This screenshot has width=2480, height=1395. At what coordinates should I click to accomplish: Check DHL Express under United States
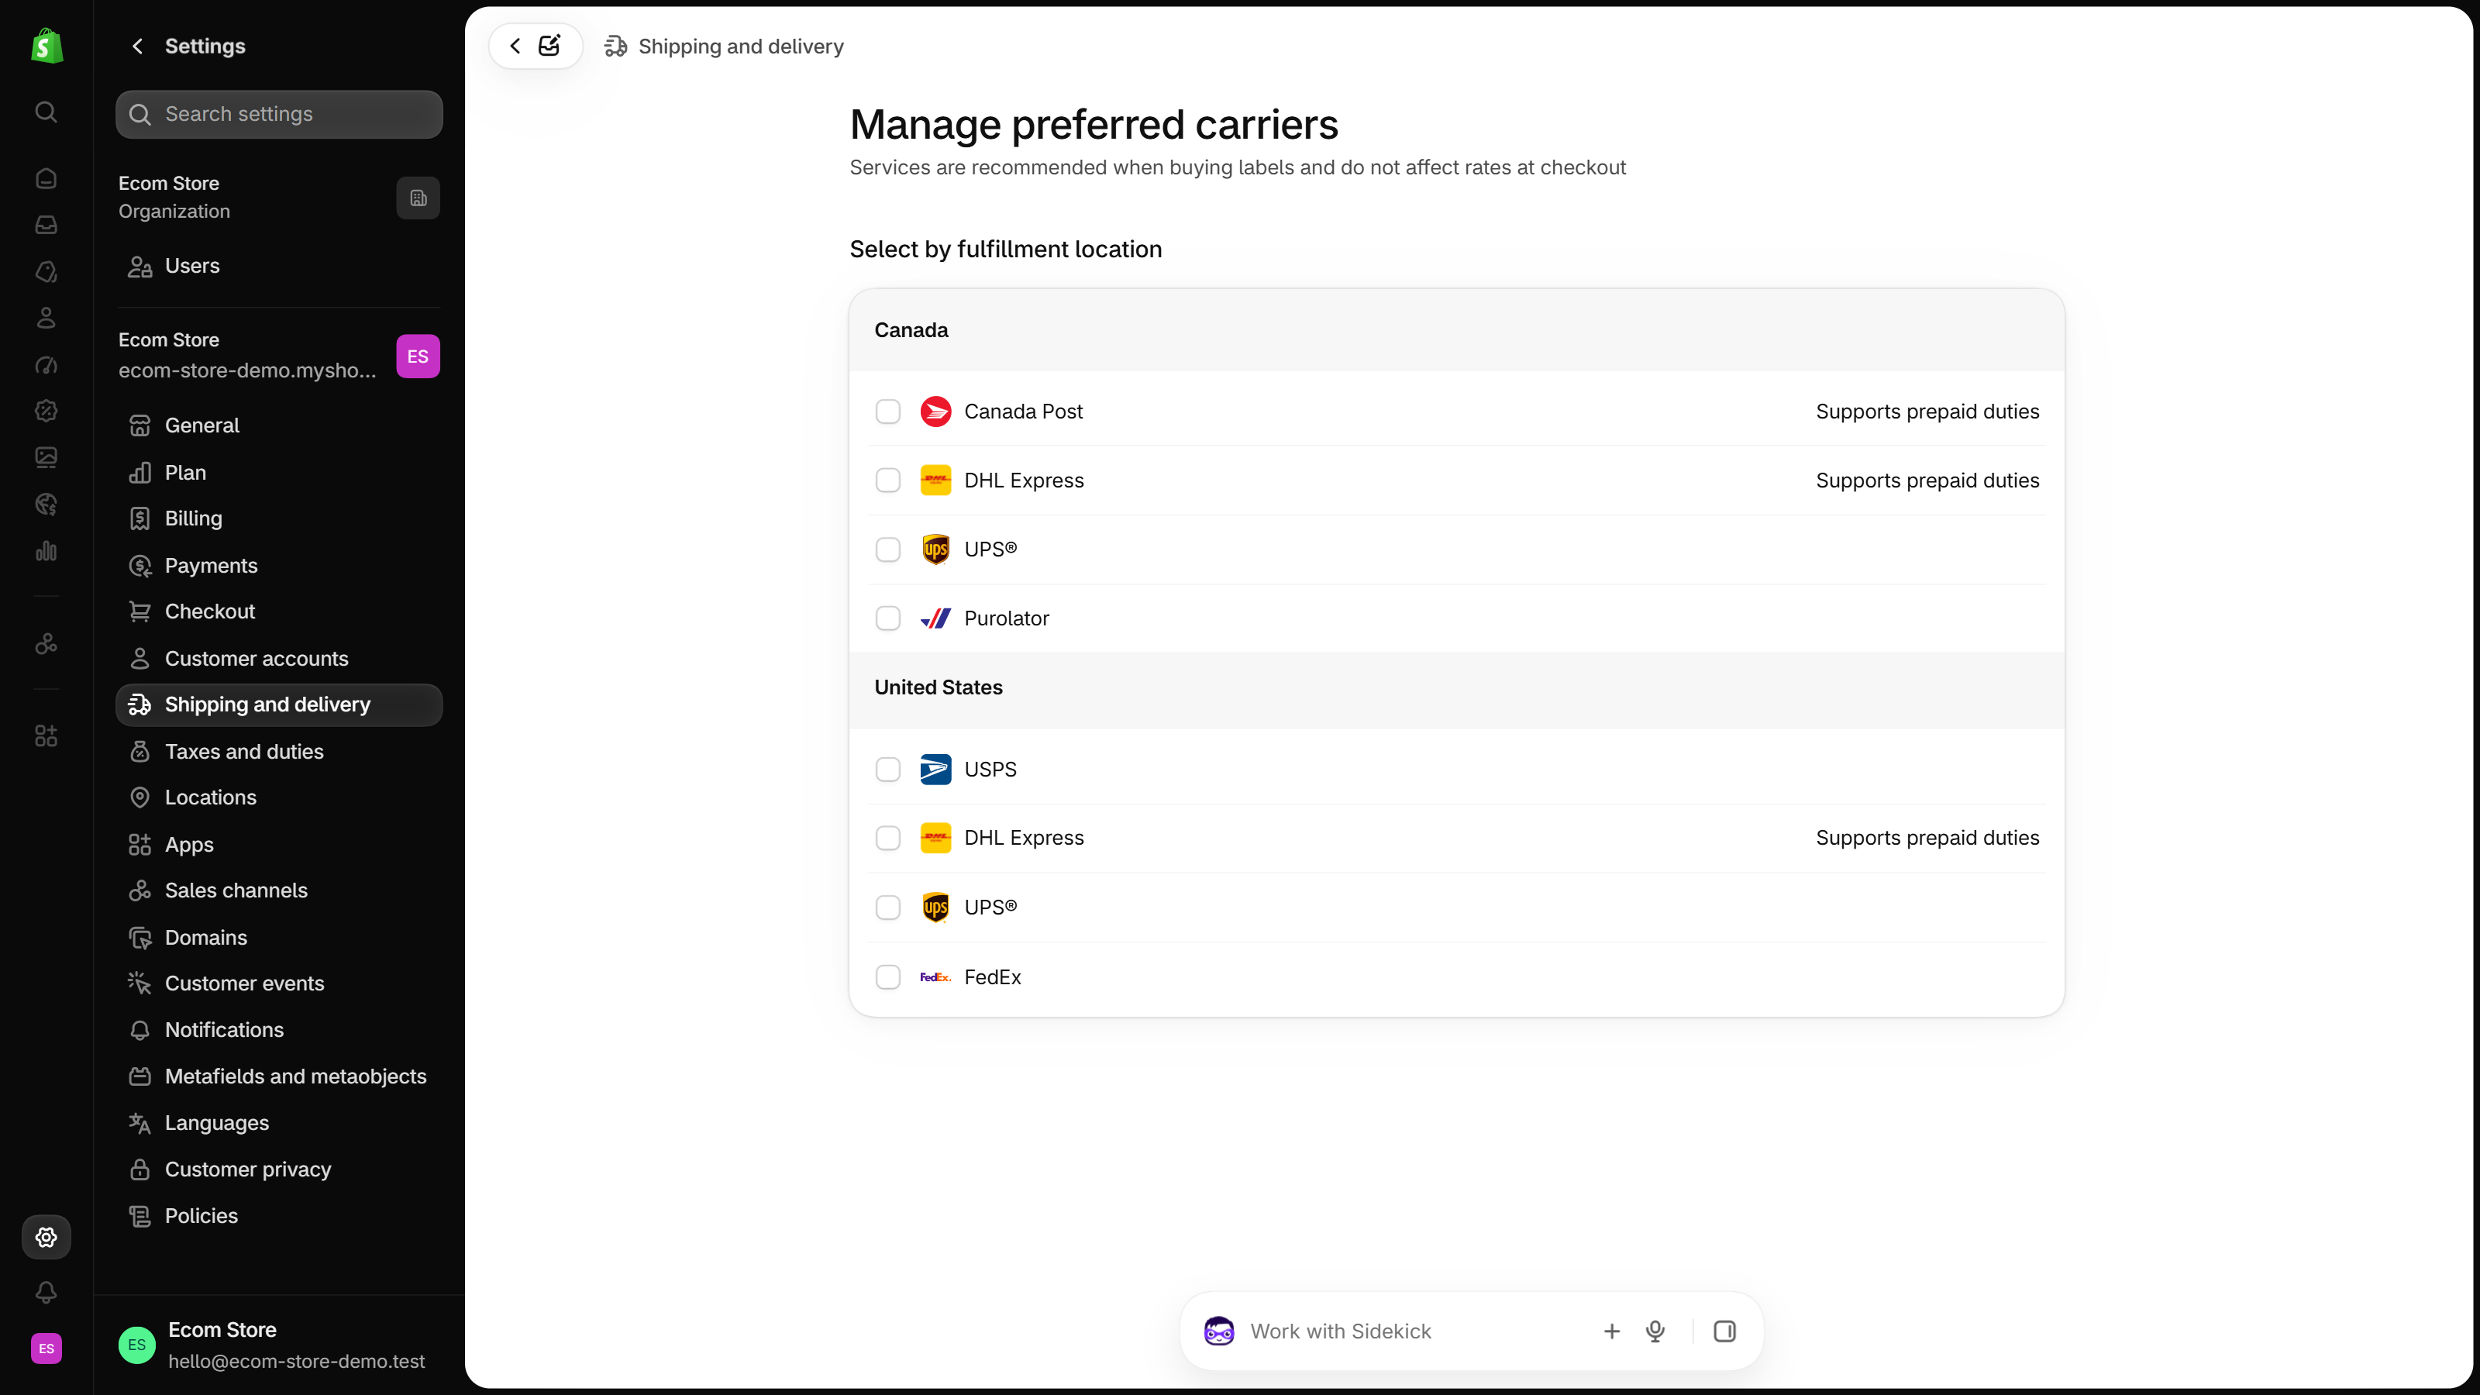point(887,839)
